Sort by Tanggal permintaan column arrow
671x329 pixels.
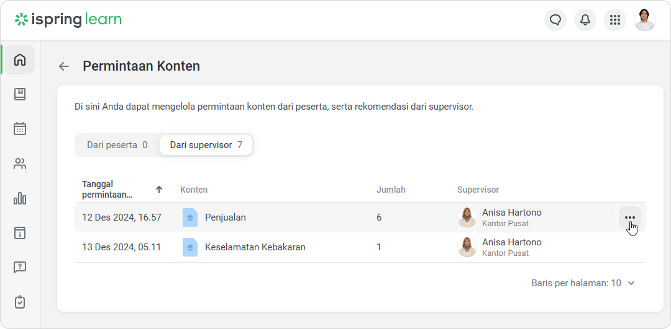(x=159, y=190)
